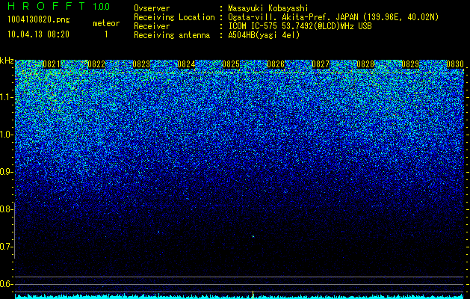Screen dimensions: 470x299
Task: Click the 0829 time marker
Action: click(410, 64)
